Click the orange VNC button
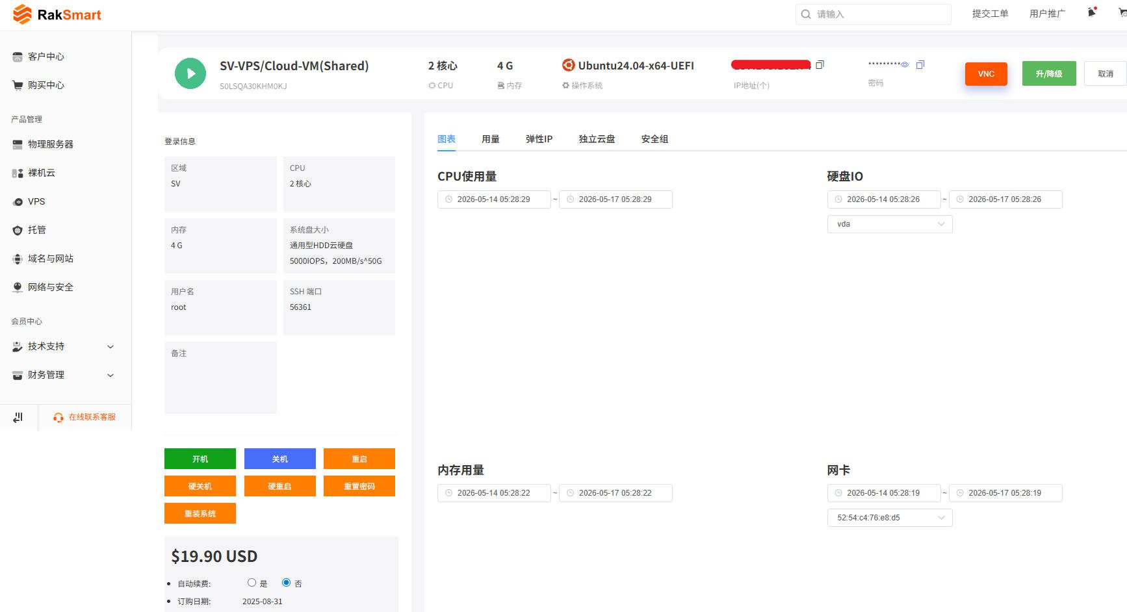 click(x=986, y=74)
